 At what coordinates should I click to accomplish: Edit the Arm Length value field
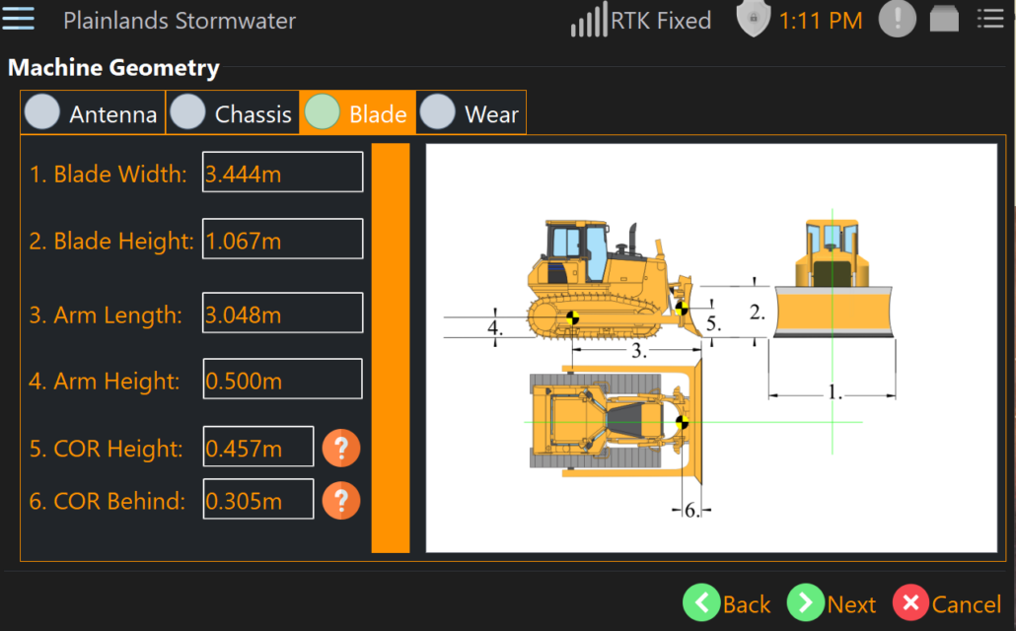pos(282,315)
